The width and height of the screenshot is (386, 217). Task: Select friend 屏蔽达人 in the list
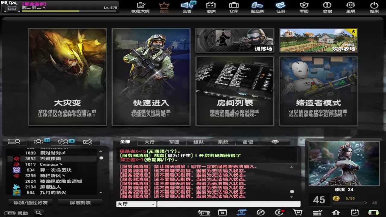point(52,187)
